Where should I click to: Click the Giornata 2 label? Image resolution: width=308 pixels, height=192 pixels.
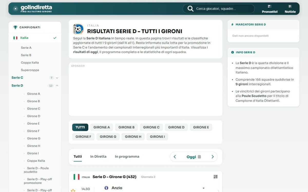tap(148, 177)
